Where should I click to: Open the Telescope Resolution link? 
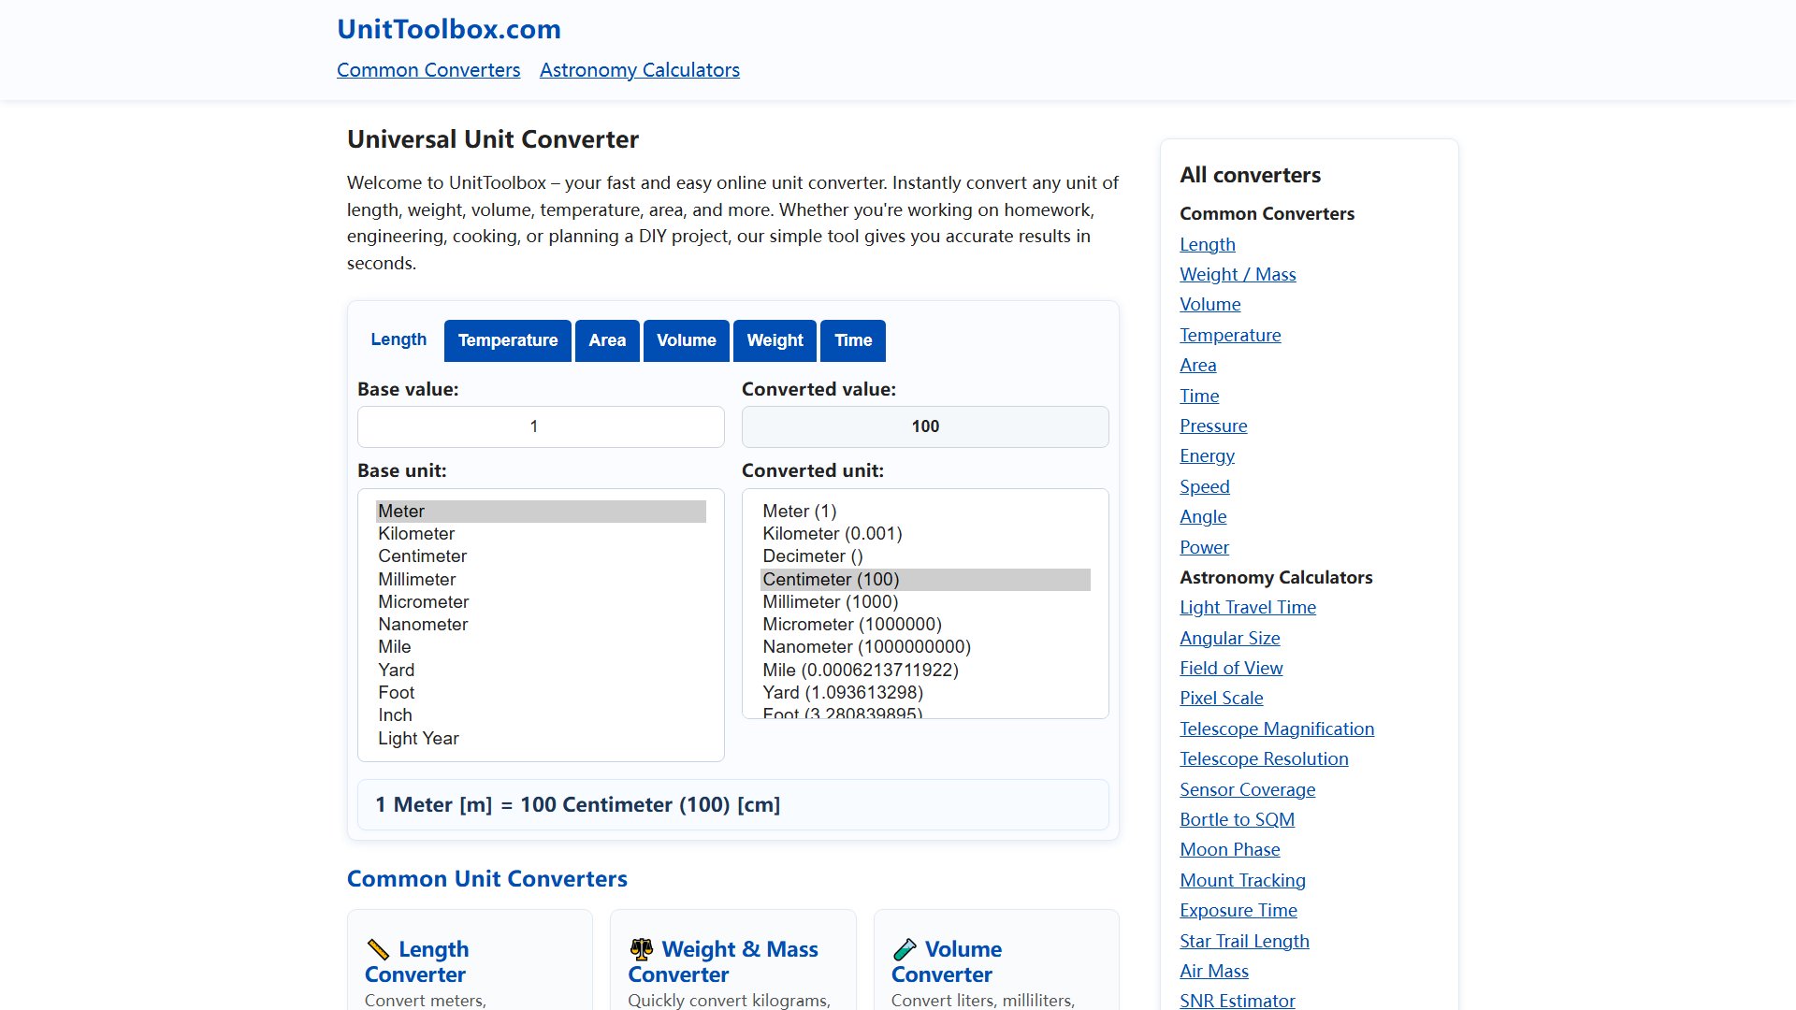pyautogui.click(x=1264, y=759)
